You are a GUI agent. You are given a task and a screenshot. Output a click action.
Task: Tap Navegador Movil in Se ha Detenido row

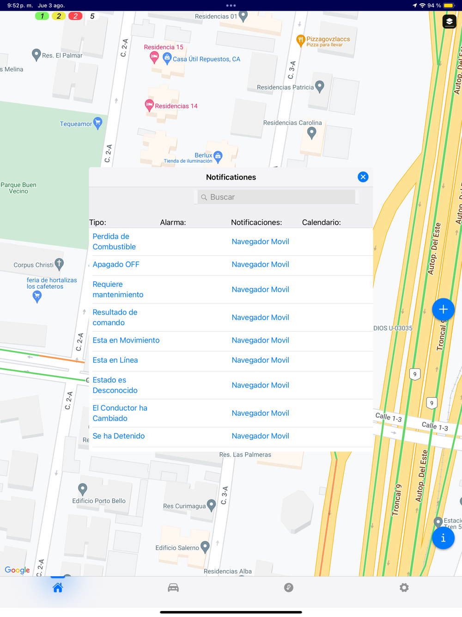pyautogui.click(x=261, y=436)
